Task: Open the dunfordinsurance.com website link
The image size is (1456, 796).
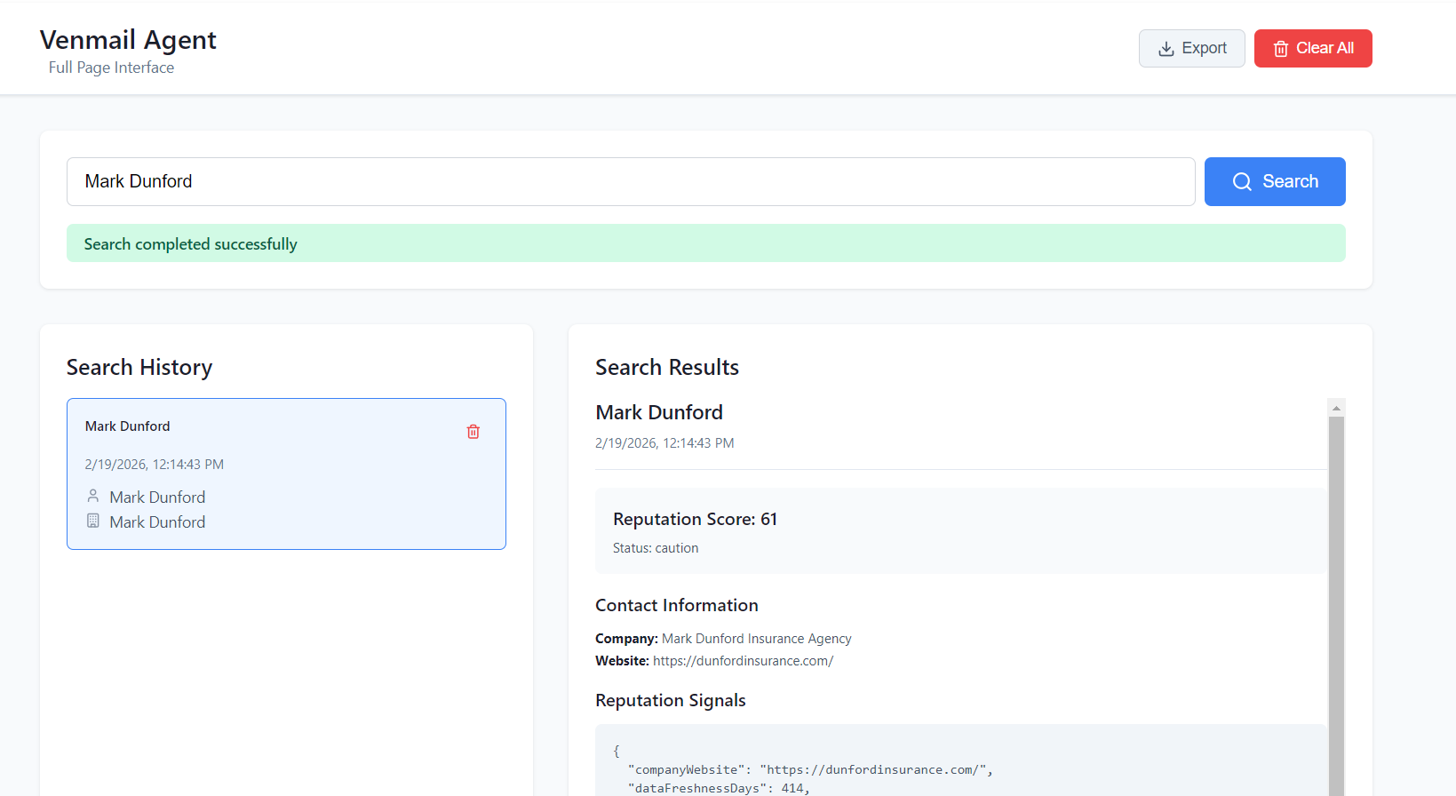Action: coord(743,661)
